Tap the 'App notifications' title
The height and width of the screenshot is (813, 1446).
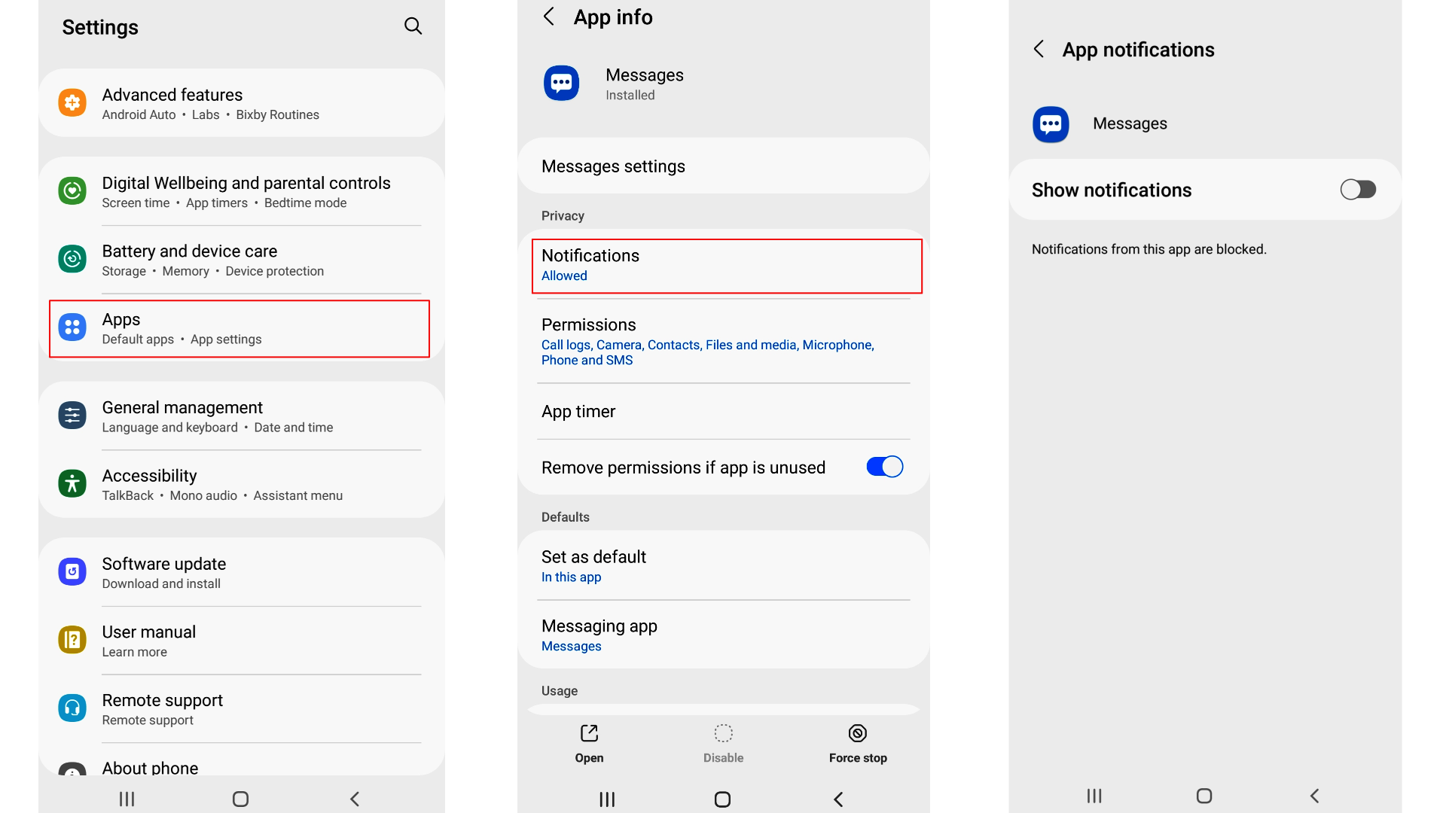[1138, 50]
